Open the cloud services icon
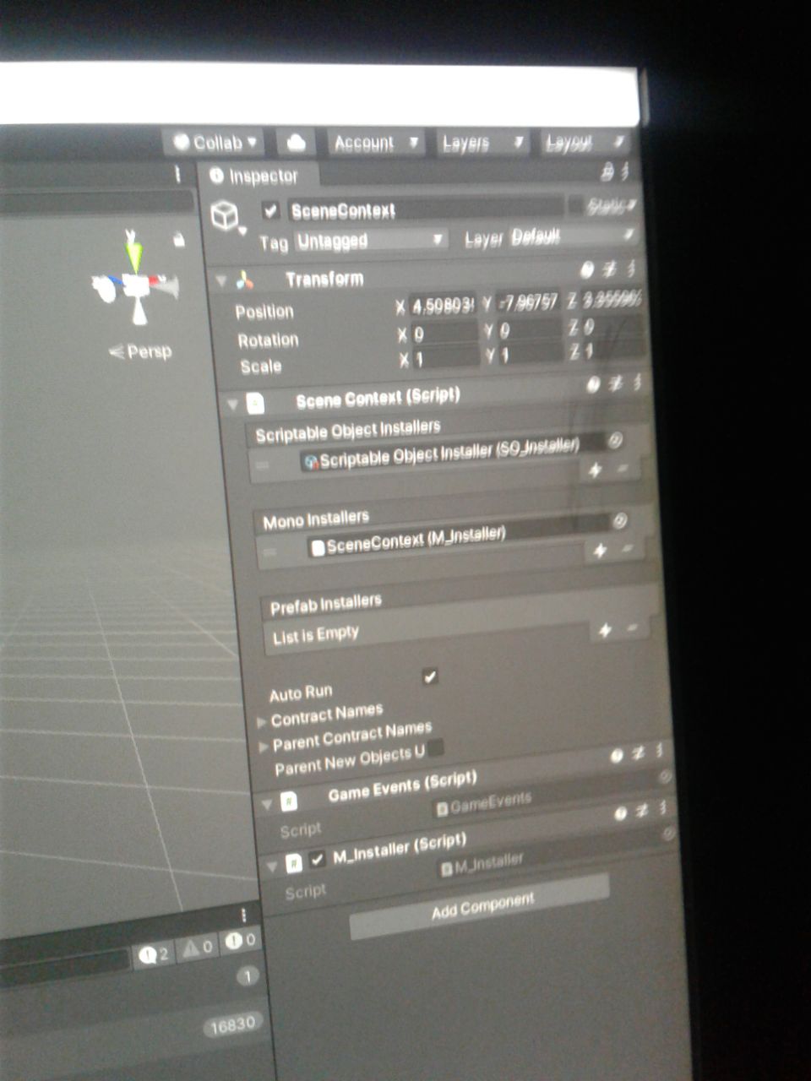Viewport: 811px width, 1081px height. [x=296, y=143]
